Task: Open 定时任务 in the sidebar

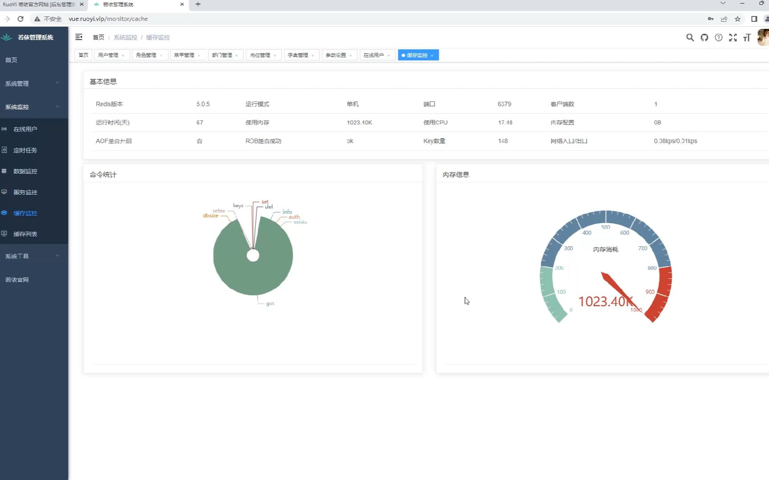Action: [34, 150]
